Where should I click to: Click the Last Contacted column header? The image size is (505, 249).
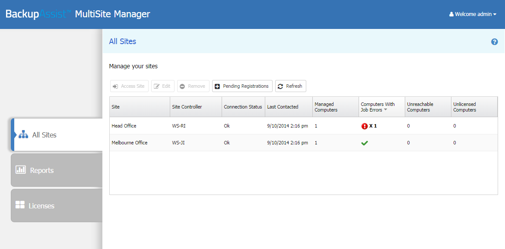(x=283, y=107)
